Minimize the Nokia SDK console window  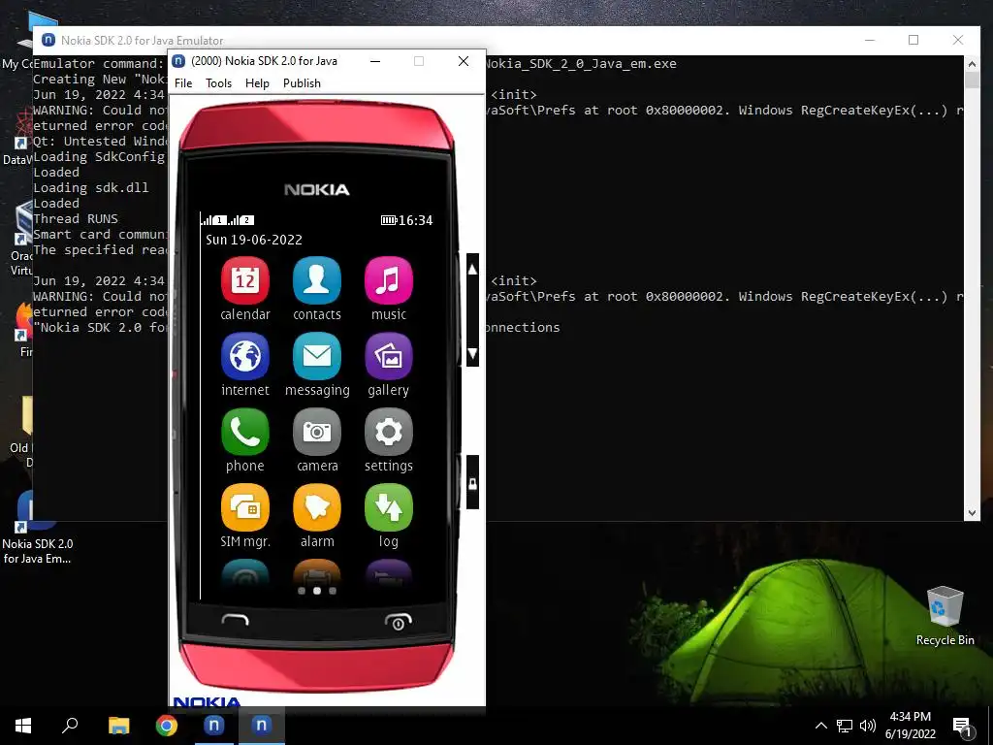(870, 40)
